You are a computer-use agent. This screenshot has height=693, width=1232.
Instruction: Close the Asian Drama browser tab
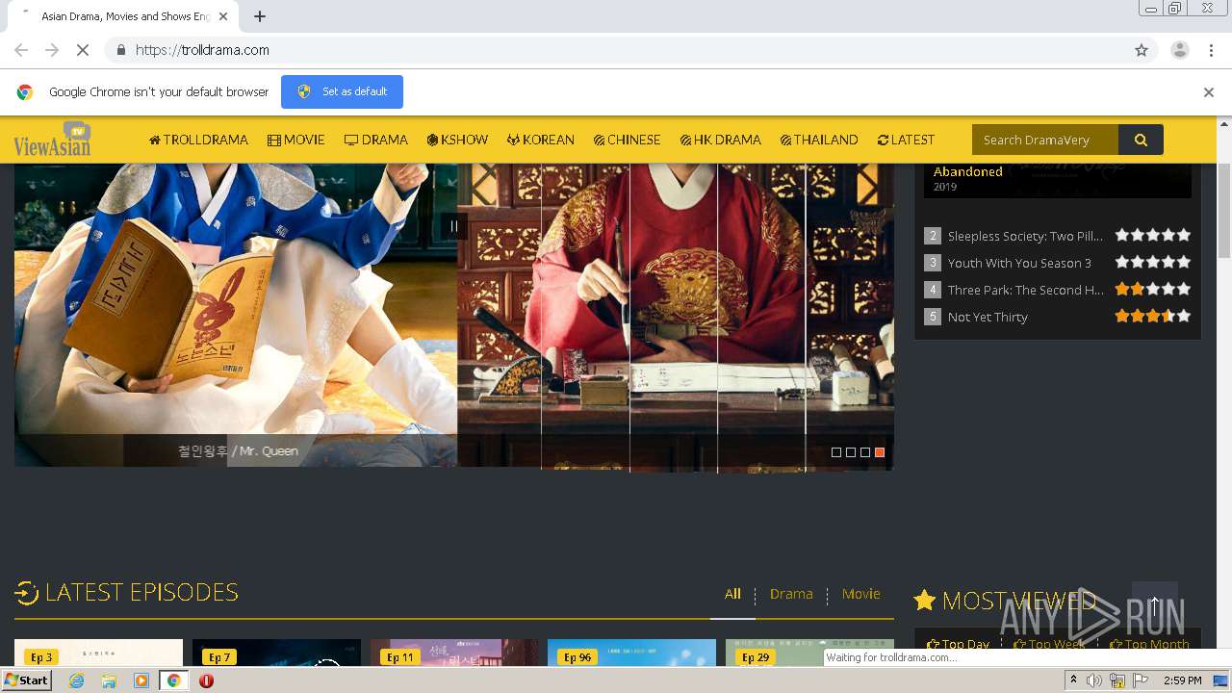[x=223, y=16]
